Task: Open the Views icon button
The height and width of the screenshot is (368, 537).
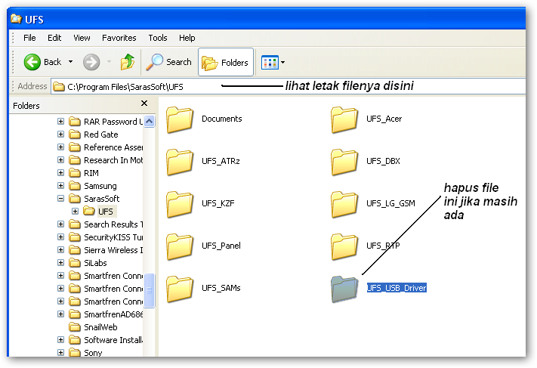Action: point(270,63)
